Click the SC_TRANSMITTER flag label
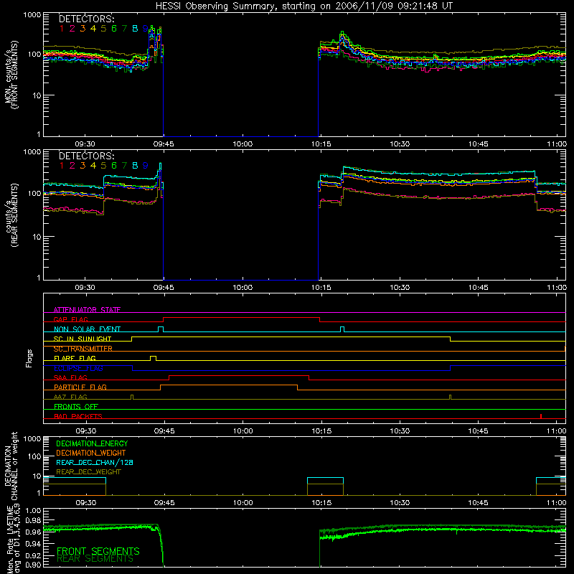 point(83,349)
